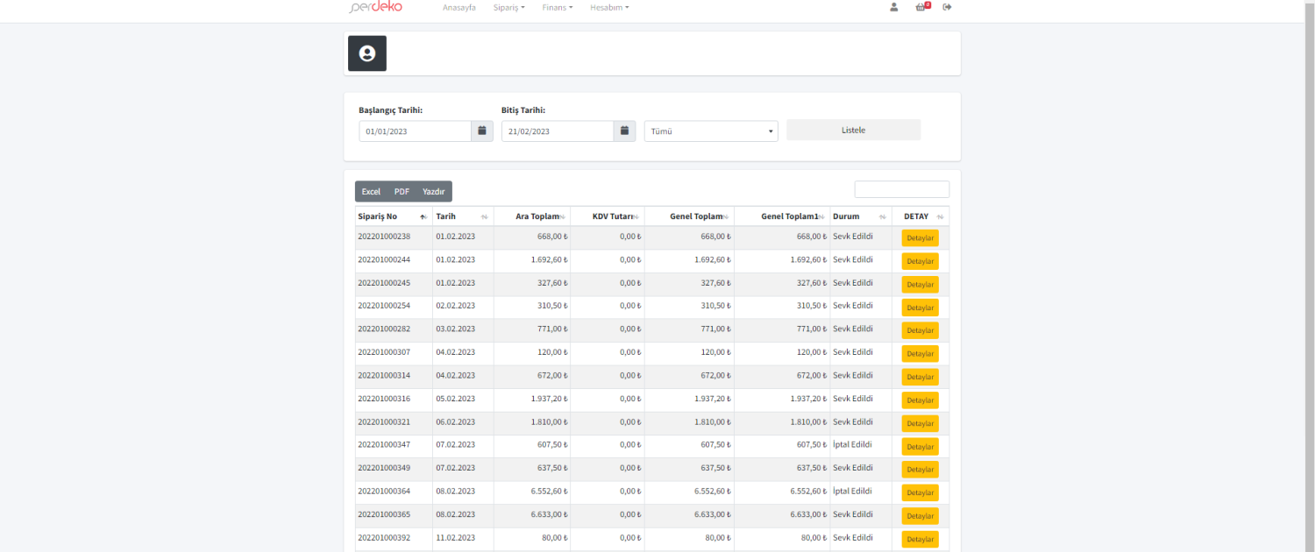This screenshot has width=1315, height=552.
Task: Click the table search input field
Action: 901,189
